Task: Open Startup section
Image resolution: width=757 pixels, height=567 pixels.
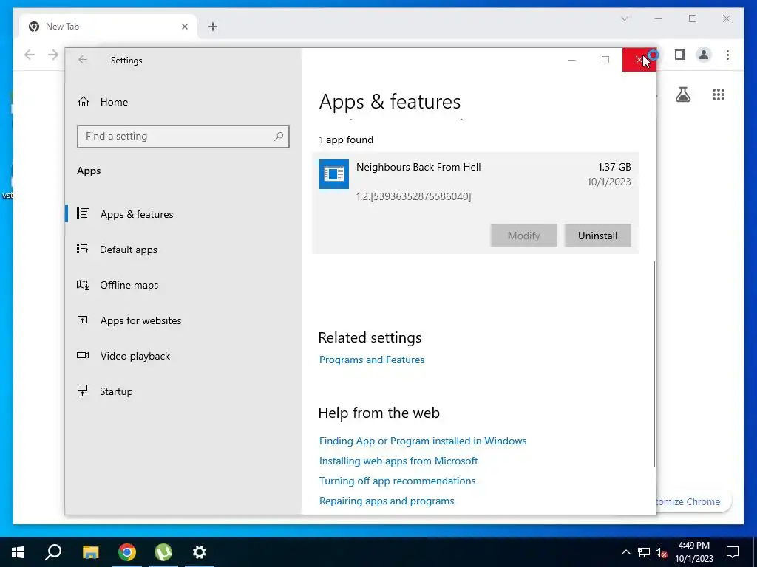Action: click(116, 391)
